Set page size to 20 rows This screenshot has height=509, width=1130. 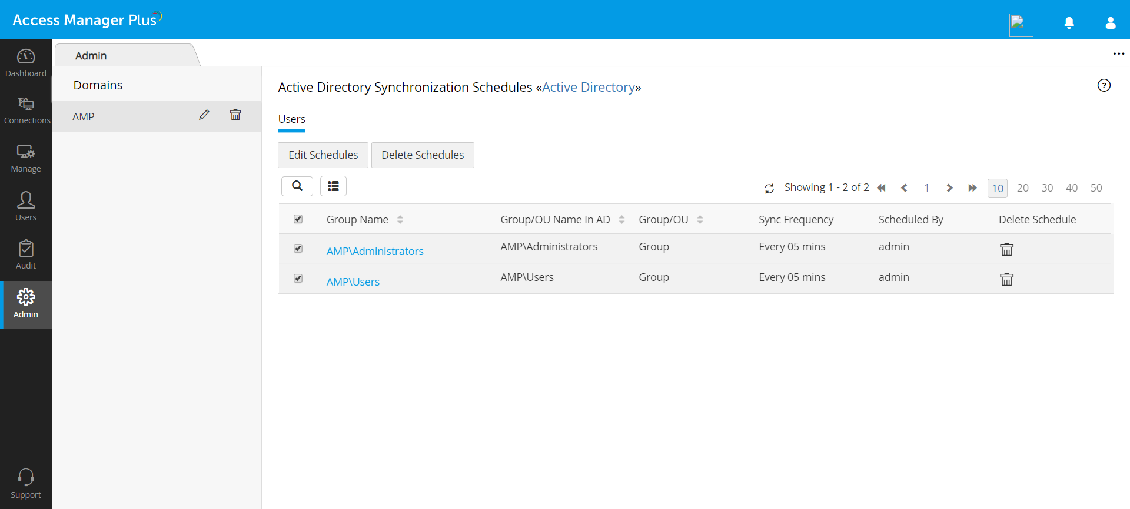point(1022,188)
